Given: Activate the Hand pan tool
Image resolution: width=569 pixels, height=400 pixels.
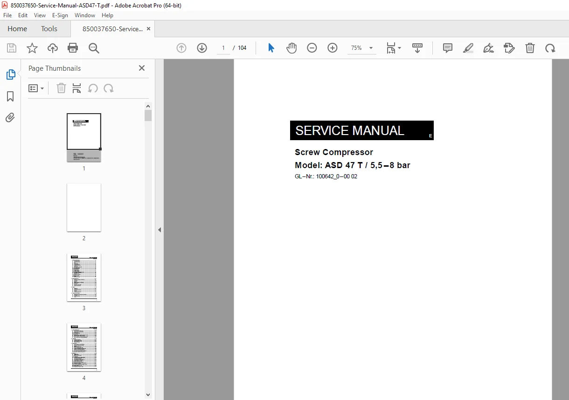Looking at the screenshot, I should coord(291,48).
